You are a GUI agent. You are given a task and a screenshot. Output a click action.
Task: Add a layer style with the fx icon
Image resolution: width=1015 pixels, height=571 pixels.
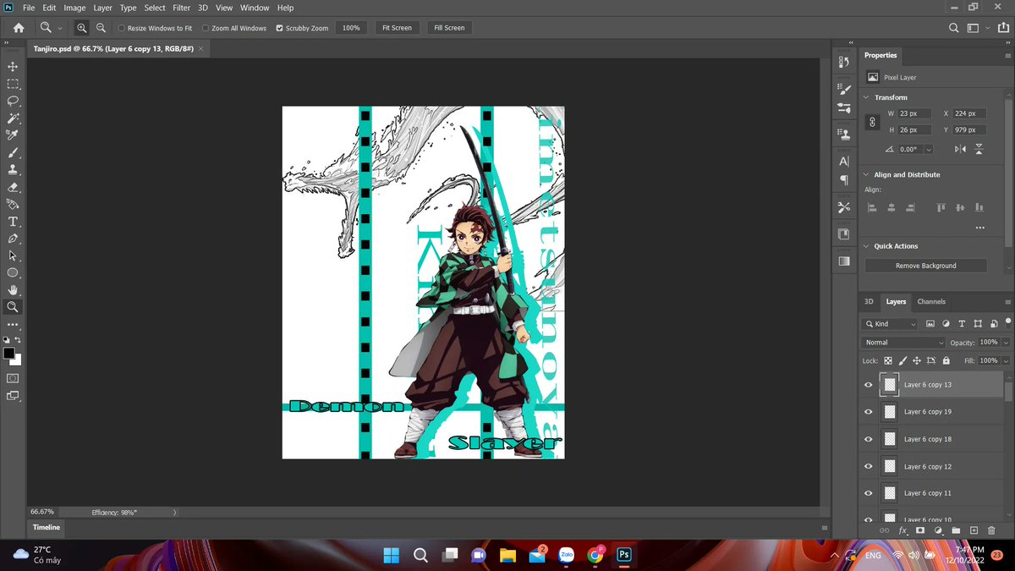tap(902, 530)
